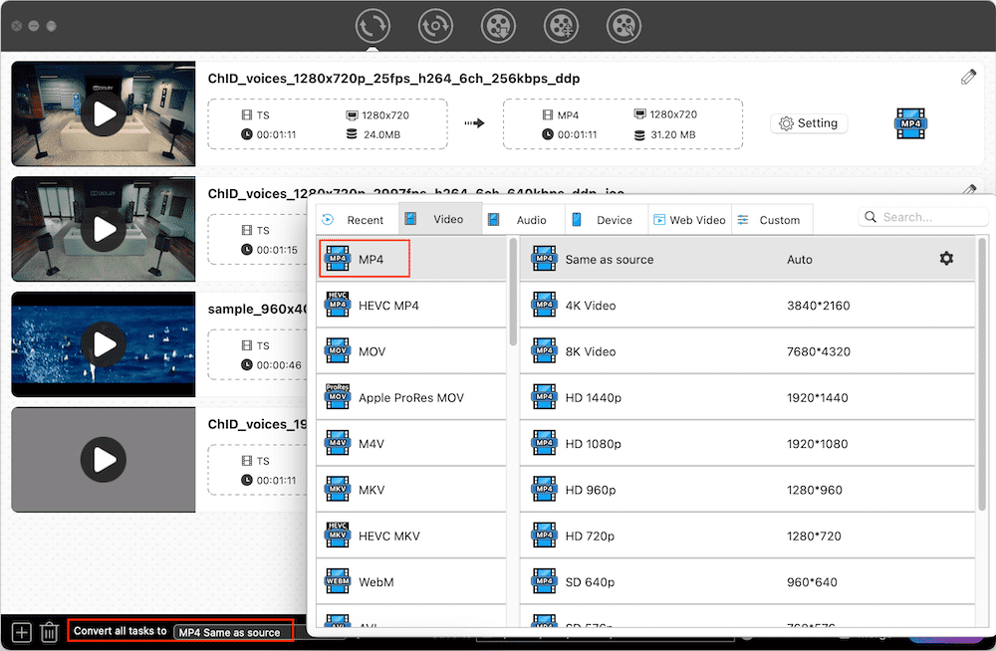Select HEVC MKV format
This screenshot has width=996, height=651.
pos(411,537)
